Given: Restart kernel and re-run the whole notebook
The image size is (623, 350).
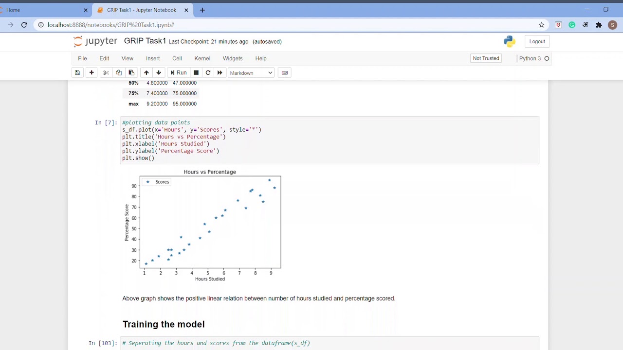Looking at the screenshot, I should tap(220, 73).
